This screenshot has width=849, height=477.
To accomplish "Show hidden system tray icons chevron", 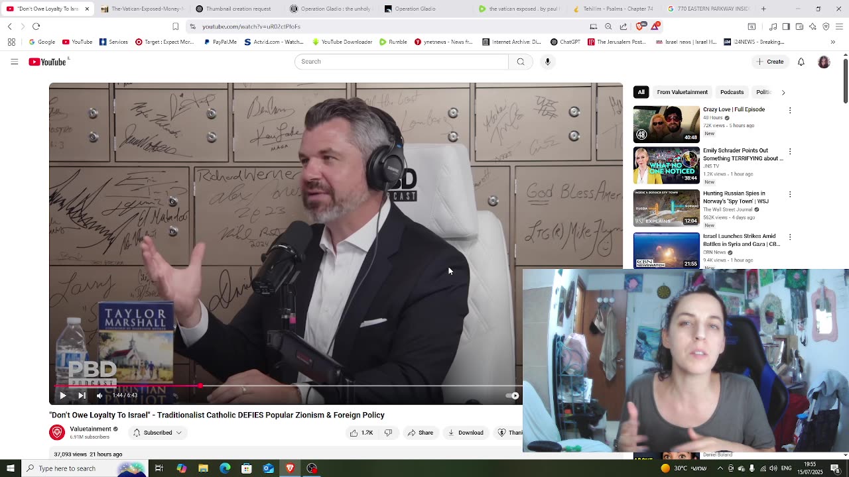I will pyautogui.click(x=720, y=468).
